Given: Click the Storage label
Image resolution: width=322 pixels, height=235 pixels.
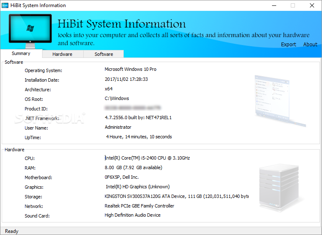Looking at the screenshot, I should pyautogui.click(x=33, y=197).
